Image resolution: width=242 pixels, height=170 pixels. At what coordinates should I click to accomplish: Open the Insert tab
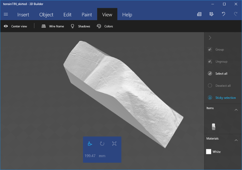click(23, 14)
